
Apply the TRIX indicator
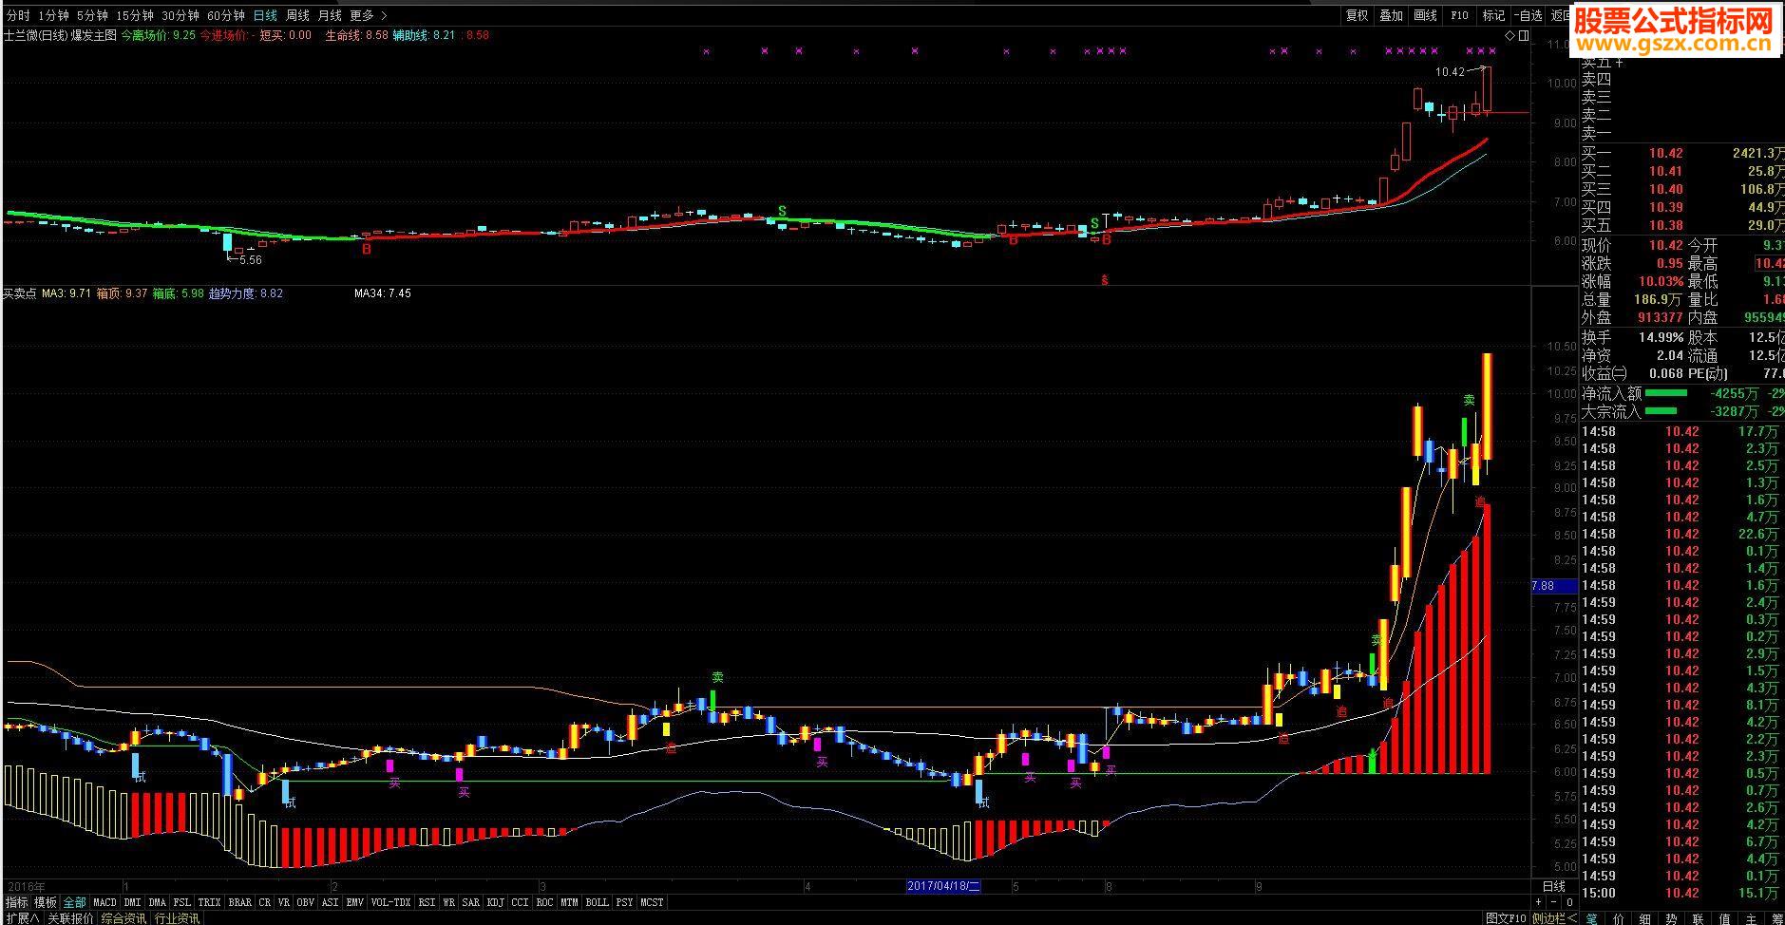tap(209, 902)
